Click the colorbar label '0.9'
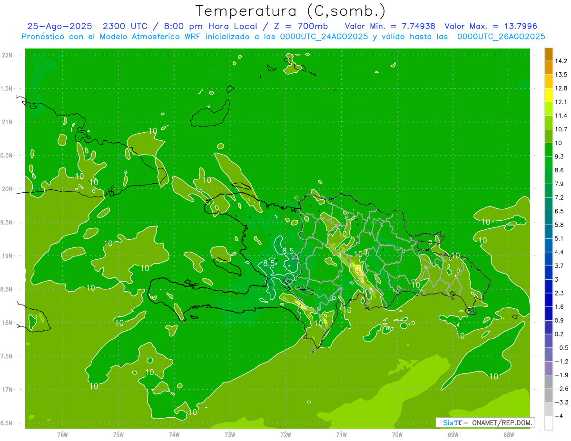The image size is (571, 441). [x=559, y=321]
